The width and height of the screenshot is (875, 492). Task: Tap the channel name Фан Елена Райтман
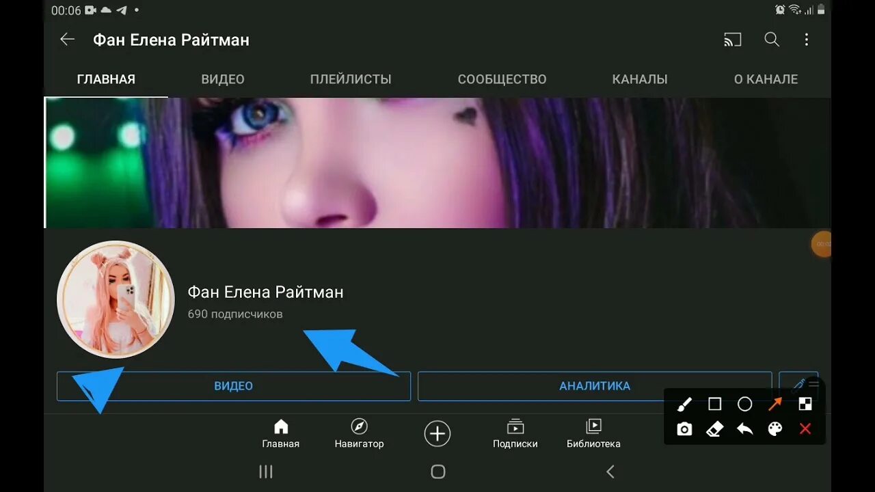265,292
